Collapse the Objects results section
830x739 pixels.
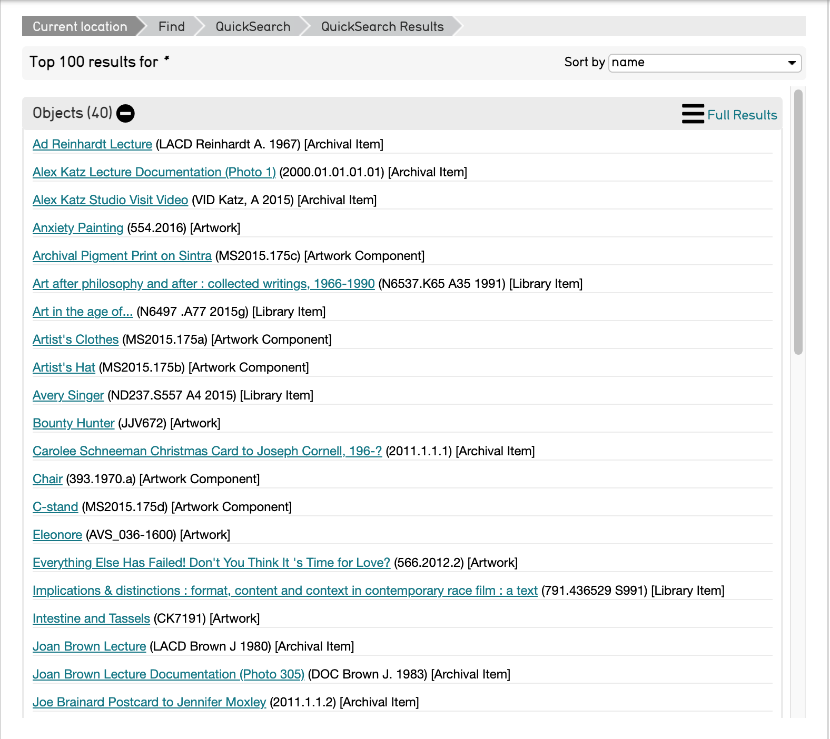coord(125,113)
